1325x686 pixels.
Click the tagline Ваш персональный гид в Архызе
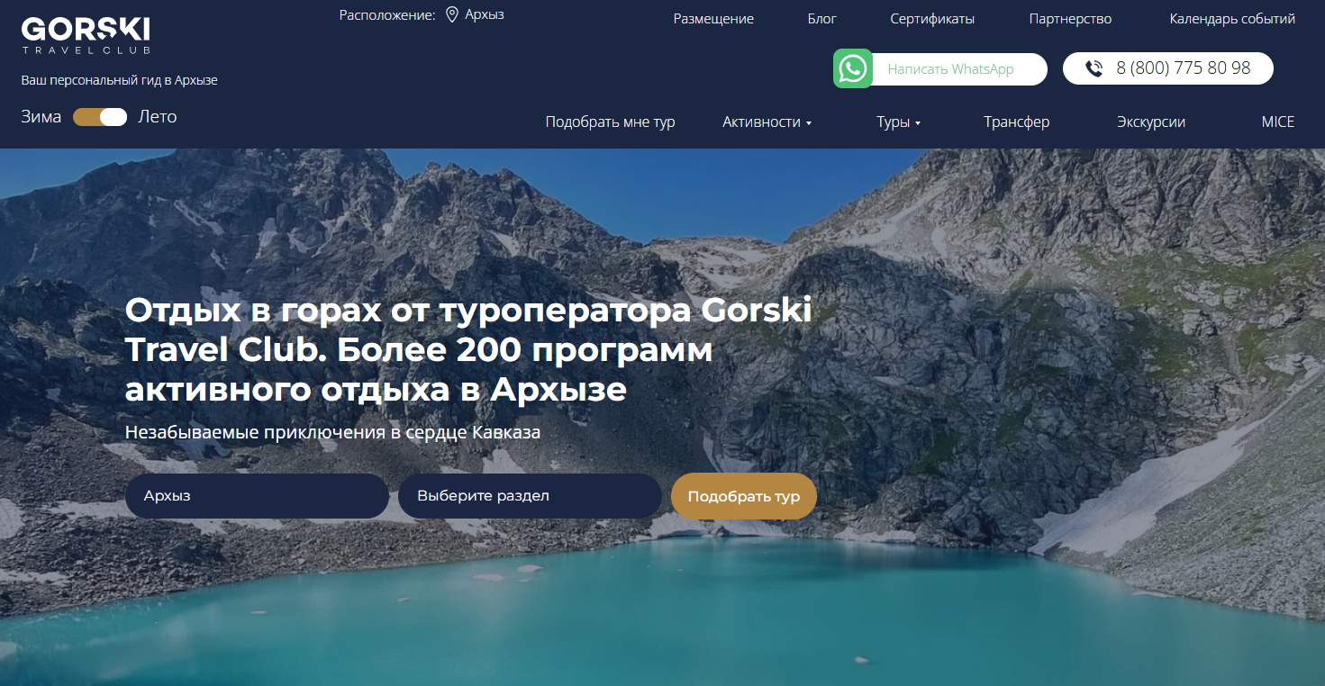coord(120,80)
